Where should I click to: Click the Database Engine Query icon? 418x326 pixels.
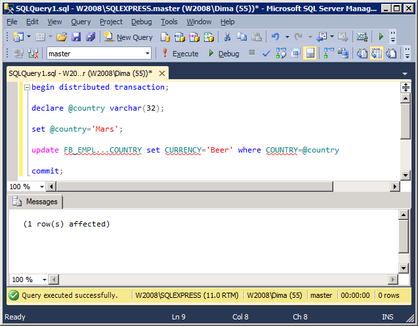tap(165, 37)
